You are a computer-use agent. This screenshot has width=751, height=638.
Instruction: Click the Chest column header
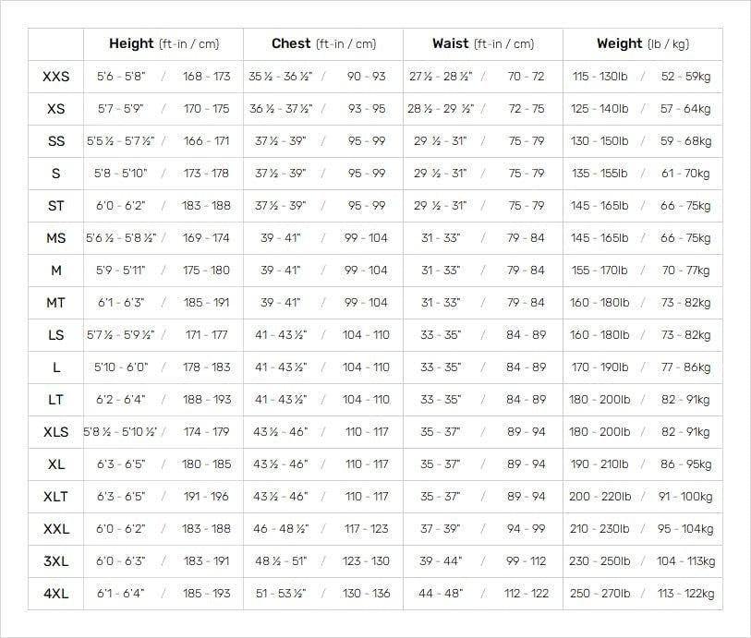click(324, 44)
